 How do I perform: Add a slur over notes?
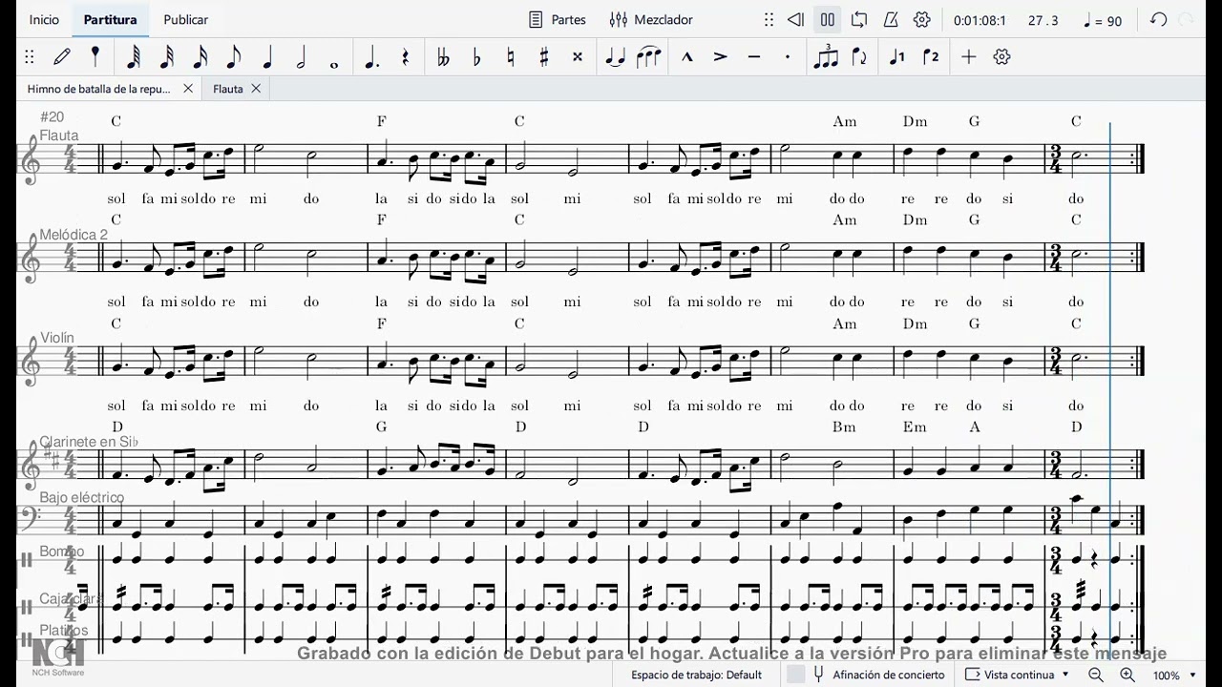point(648,57)
